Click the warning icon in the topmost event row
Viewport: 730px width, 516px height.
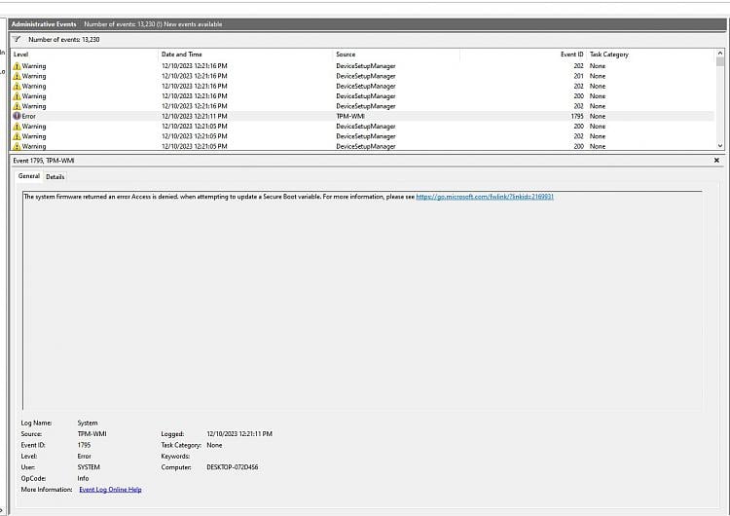(x=17, y=65)
